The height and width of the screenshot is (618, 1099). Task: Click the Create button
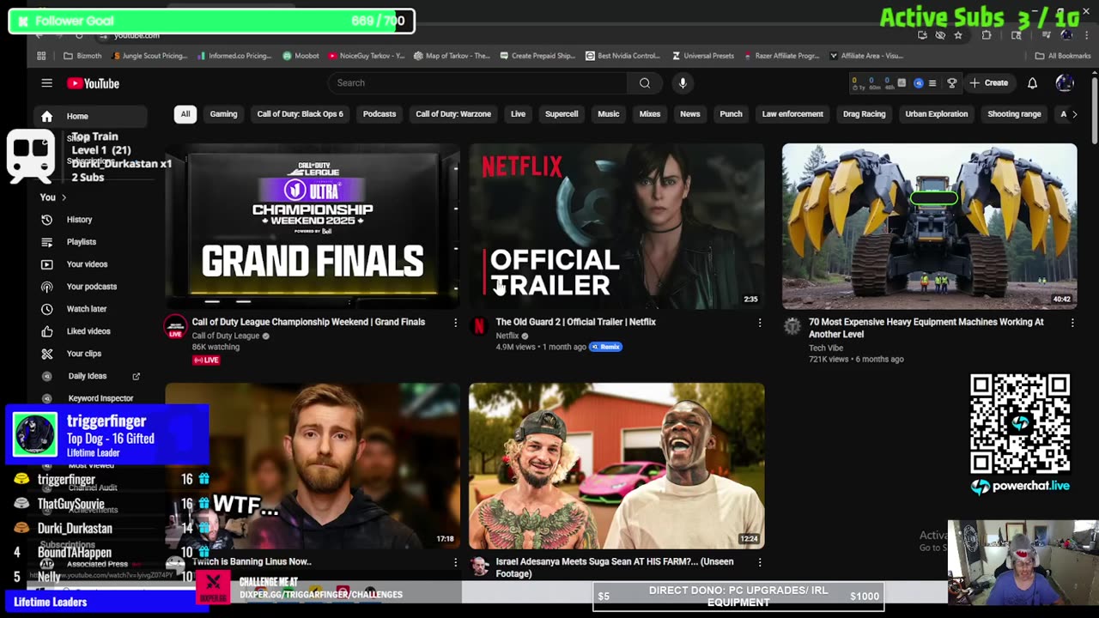(x=988, y=83)
